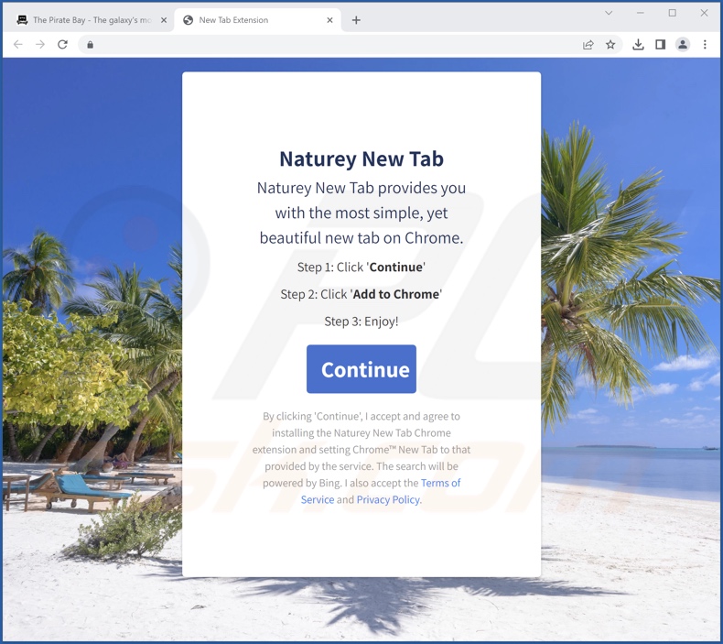This screenshot has width=723, height=644.
Task: Click into the address bar
Action: [x=332, y=45]
